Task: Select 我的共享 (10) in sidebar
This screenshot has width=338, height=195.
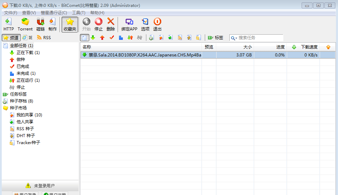Action: click(x=29, y=115)
